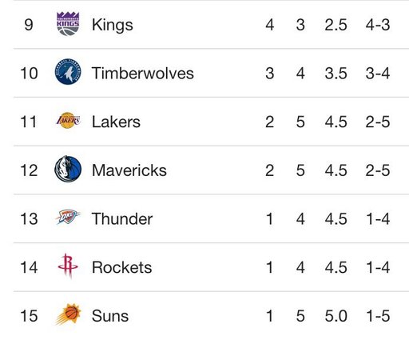Image resolution: width=409 pixels, height=340 pixels.
Task: Select the Suns team logo
Action: click(68, 314)
